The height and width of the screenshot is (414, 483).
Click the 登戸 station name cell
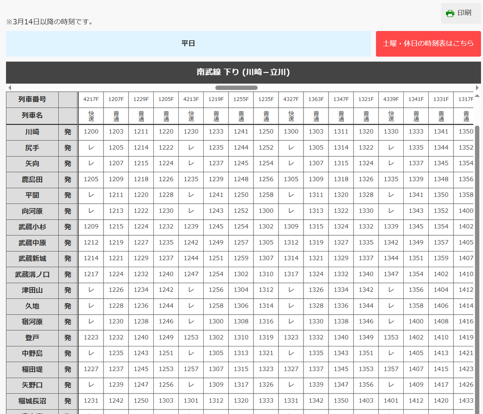coord(31,338)
